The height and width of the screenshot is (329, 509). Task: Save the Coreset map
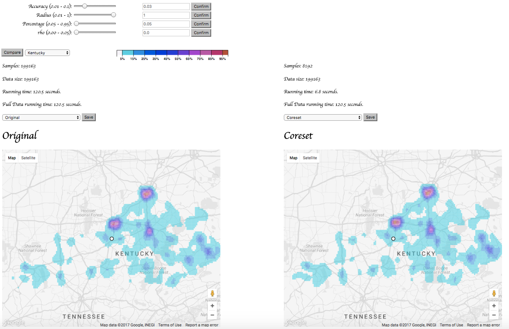click(x=370, y=117)
